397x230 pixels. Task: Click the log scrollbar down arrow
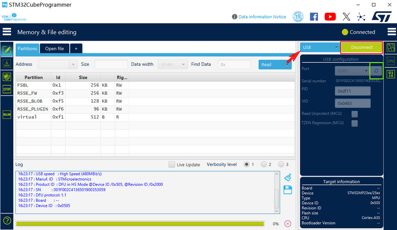[276, 211]
